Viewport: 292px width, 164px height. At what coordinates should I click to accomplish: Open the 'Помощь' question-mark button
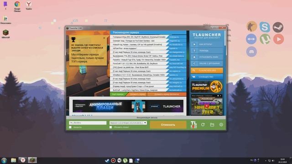207,51
